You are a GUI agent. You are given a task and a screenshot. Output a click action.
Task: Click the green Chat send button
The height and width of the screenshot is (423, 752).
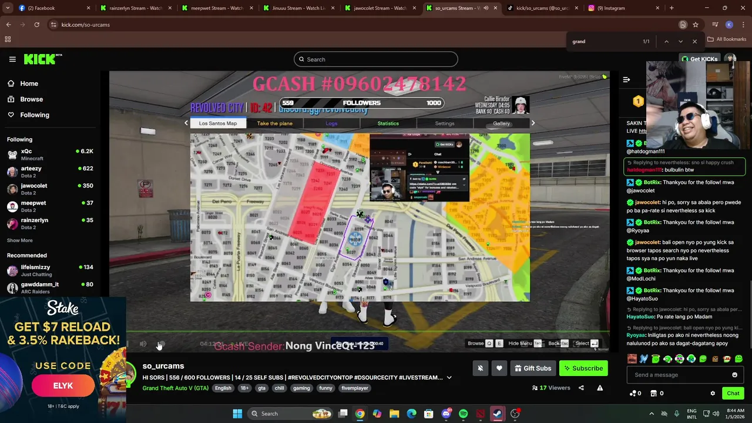click(733, 393)
